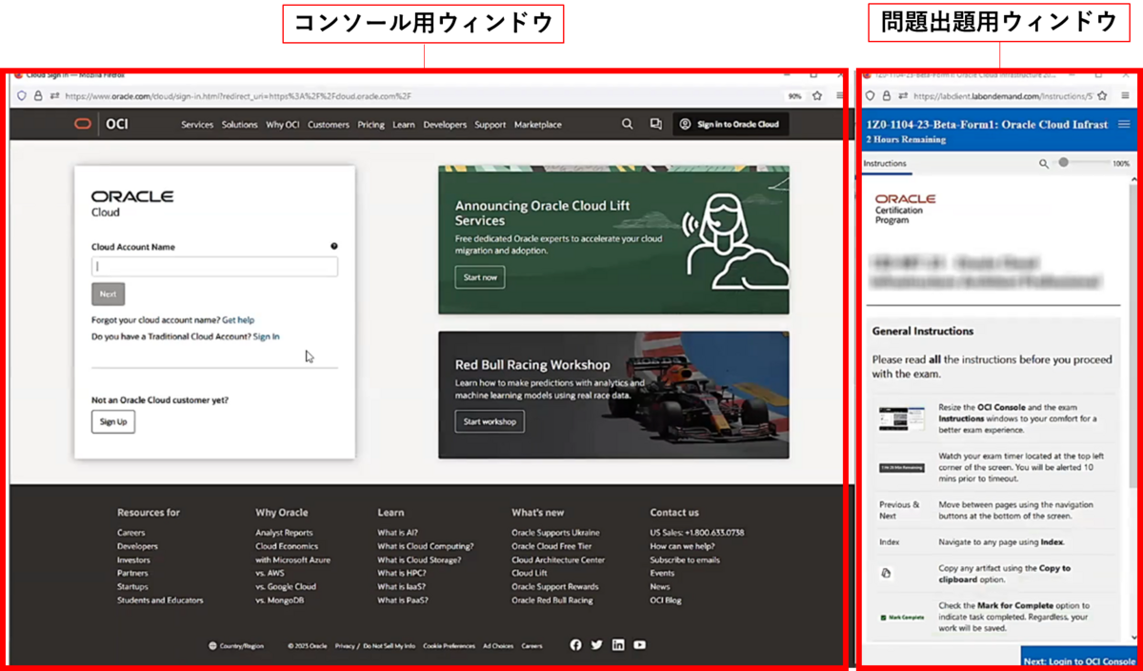1143x671 pixels.
Task: Open the Analyst Reports footer link
Action: [x=284, y=533]
